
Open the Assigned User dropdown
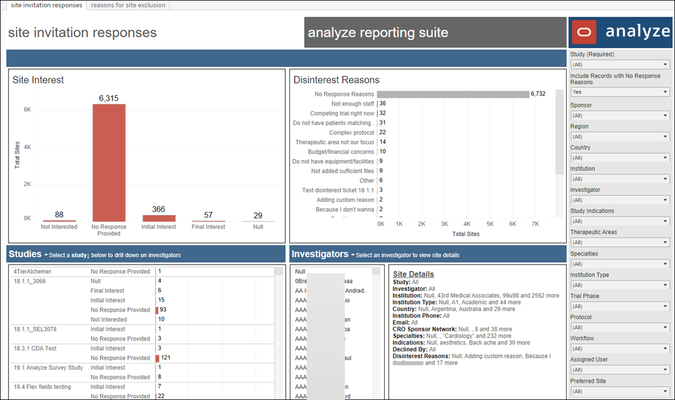(620, 370)
